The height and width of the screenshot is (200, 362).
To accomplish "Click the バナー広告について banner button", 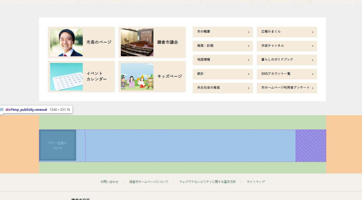I will pos(58,146).
